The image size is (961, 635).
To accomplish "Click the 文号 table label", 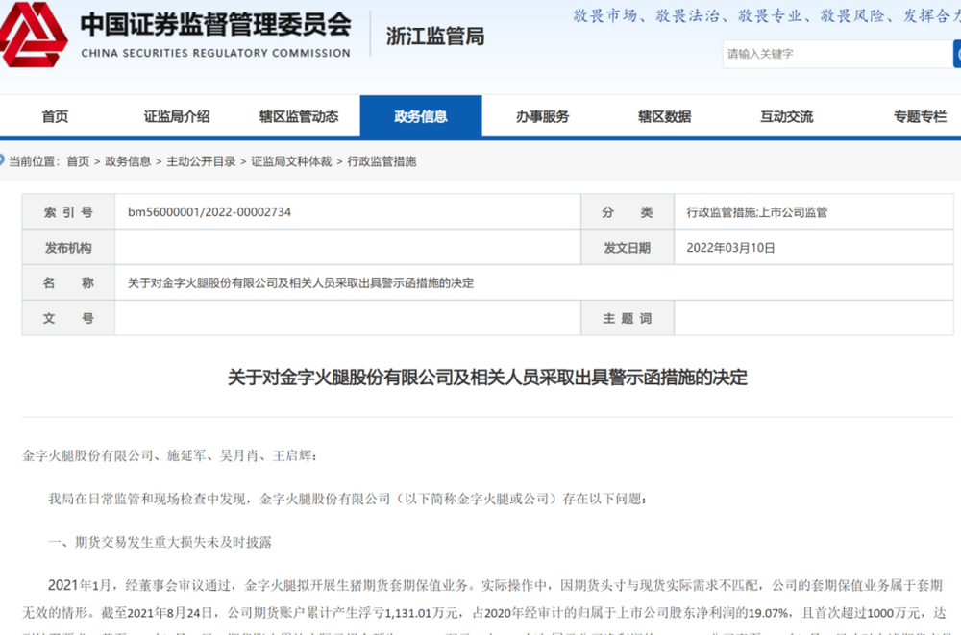I will [68, 318].
